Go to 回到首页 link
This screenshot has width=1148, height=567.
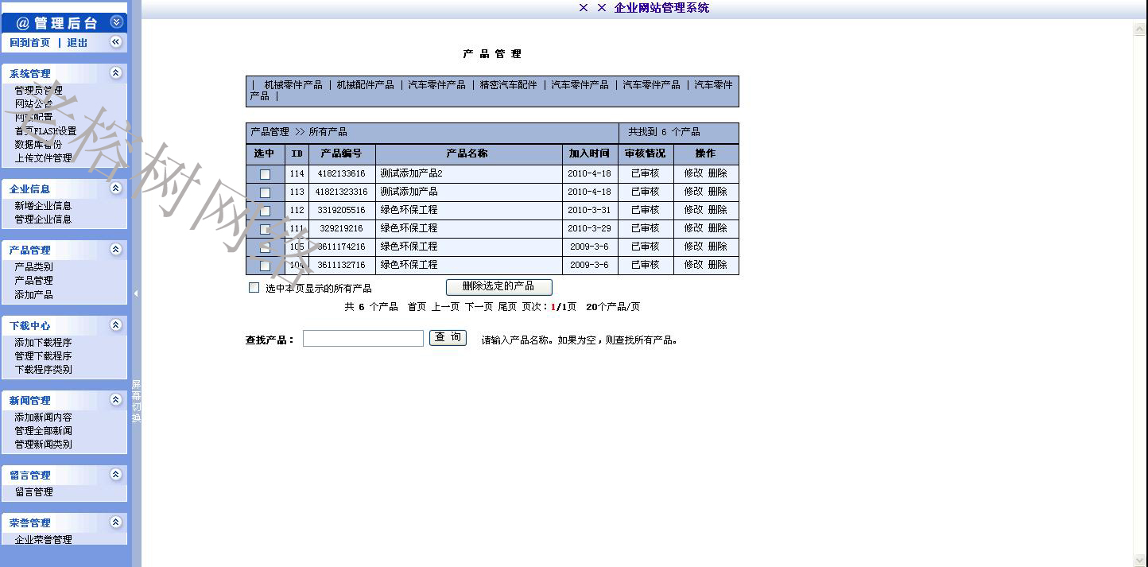coord(30,43)
